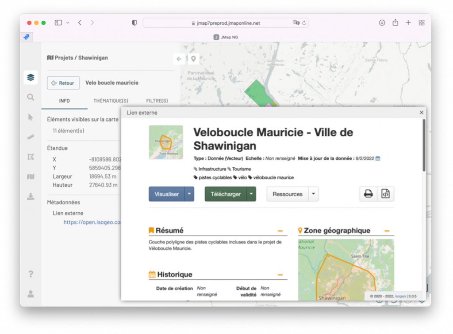Collapse the Historique section
This screenshot has height=334, width=453.
click(280, 275)
